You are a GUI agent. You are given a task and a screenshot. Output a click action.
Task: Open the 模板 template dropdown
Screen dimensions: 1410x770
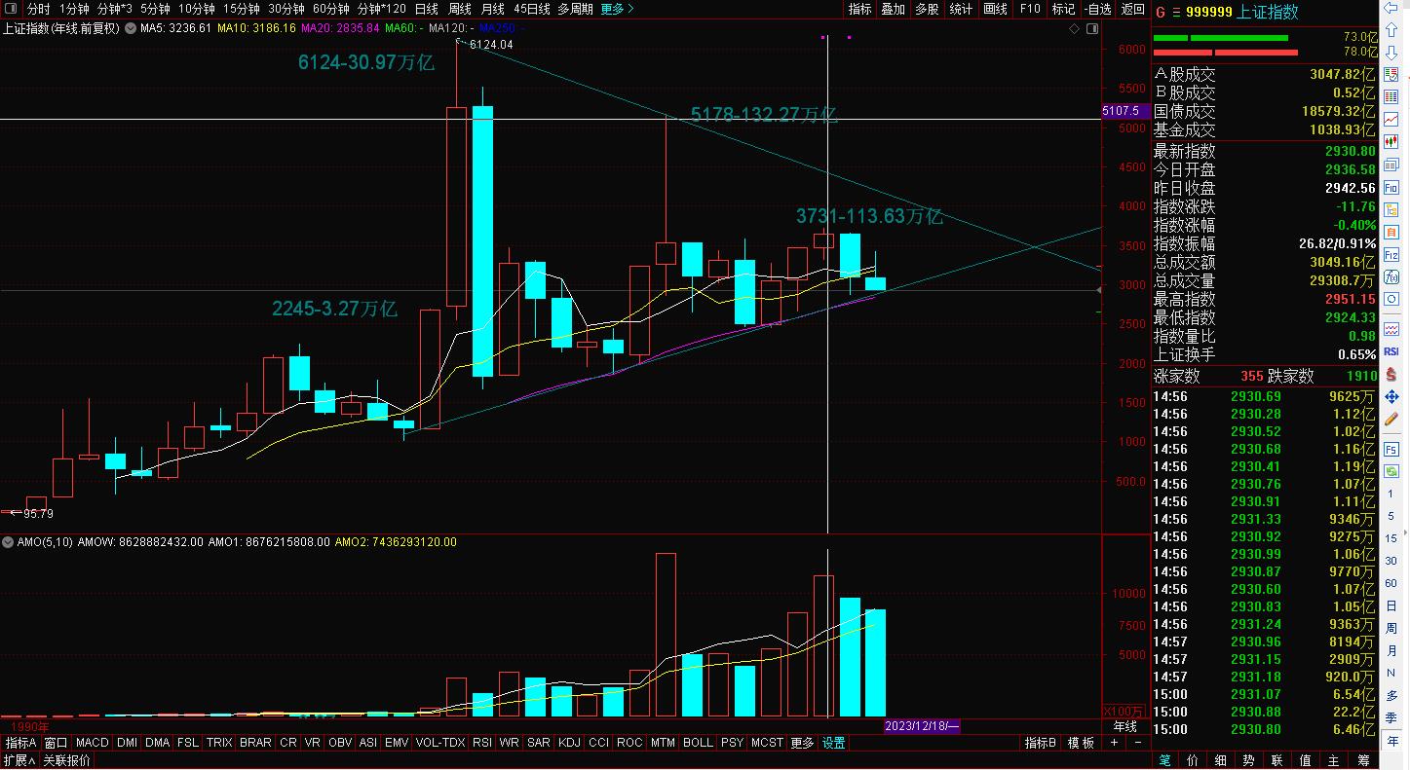tap(1081, 743)
